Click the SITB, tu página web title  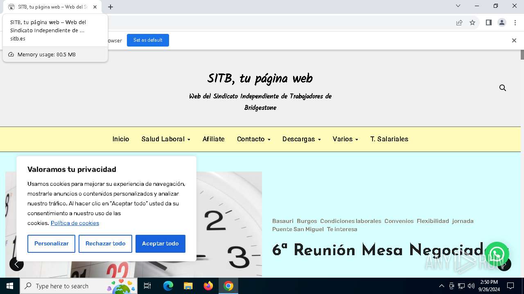[260, 78]
